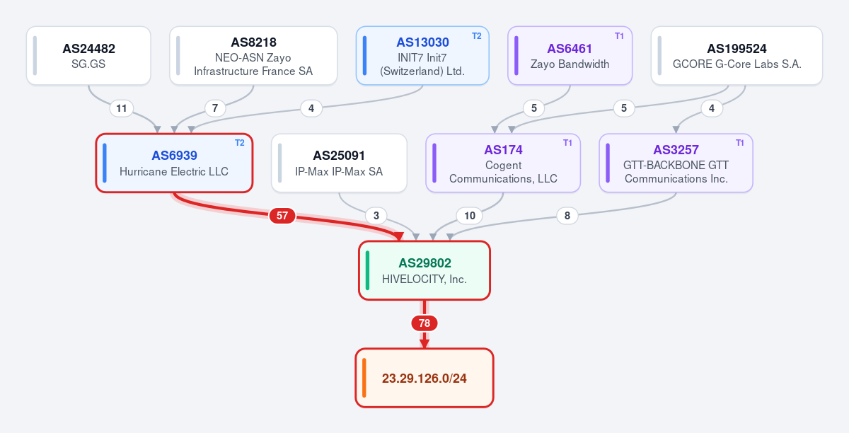Click the AS199524 GCORE G-Core Labs node

[x=737, y=56]
